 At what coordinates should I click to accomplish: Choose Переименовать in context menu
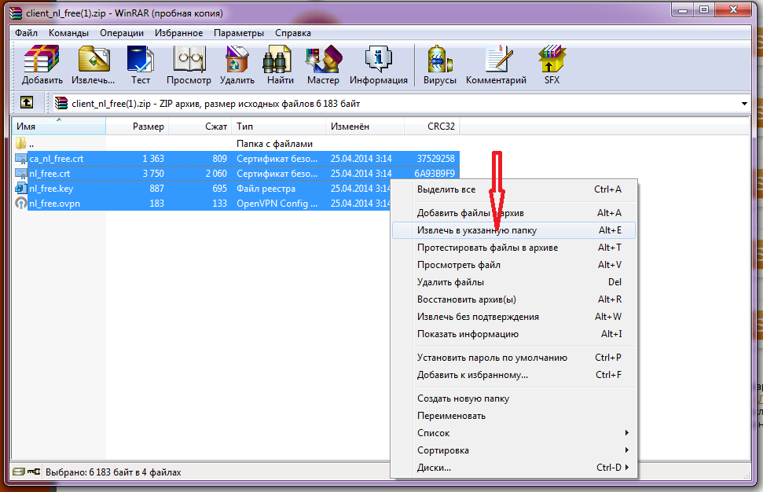514,416
